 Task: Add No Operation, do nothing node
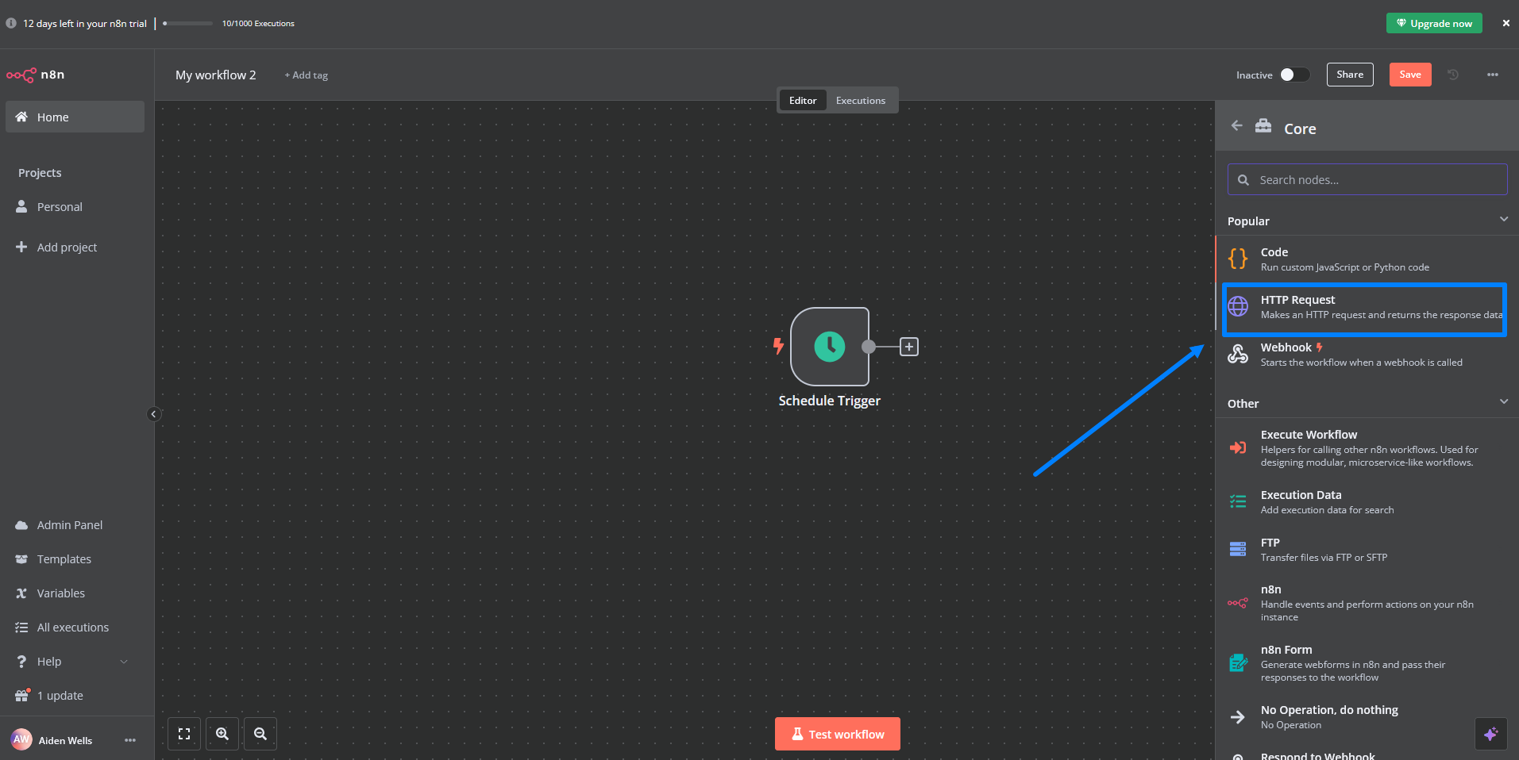click(1367, 717)
